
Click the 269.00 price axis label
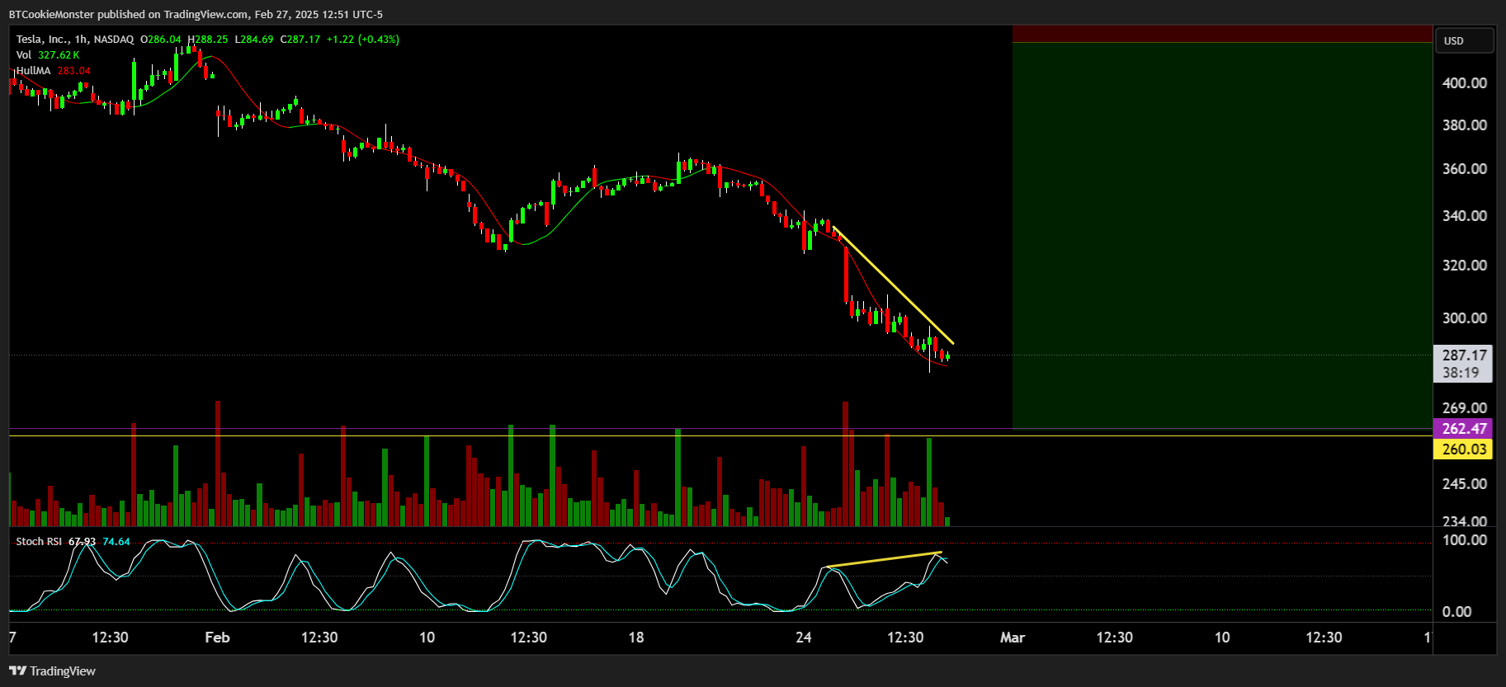point(1464,407)
